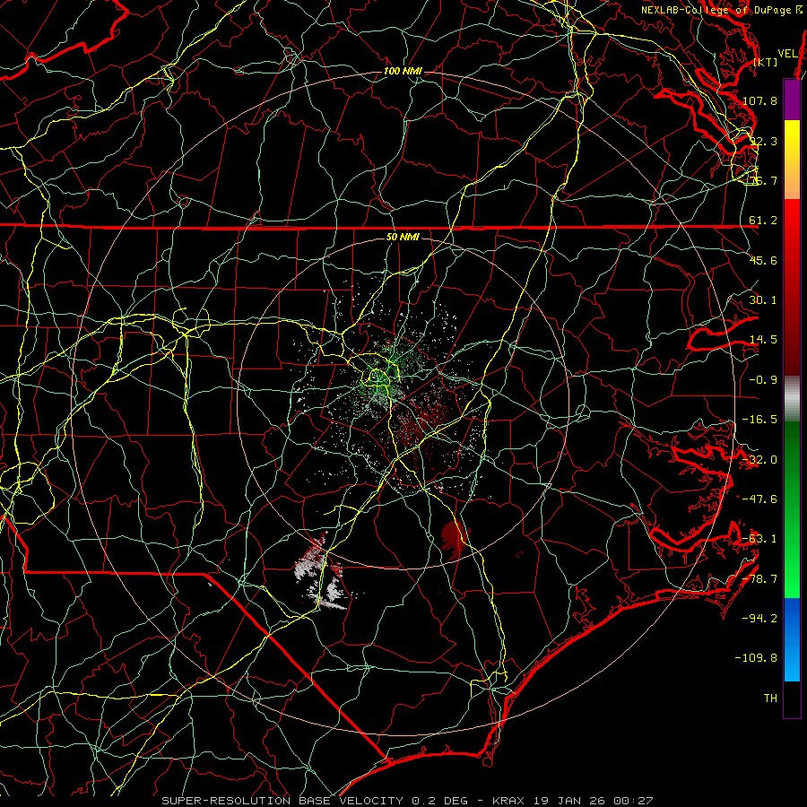
Task: Click the -78.7 velocity scale value
Action: [x=760, y=579]
